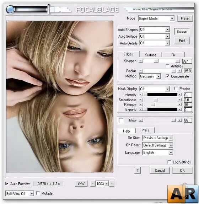The width and height of the screenshot is (199, 204).
Task: Click the Smoothness slider thumb
Action: click(156, 100)
